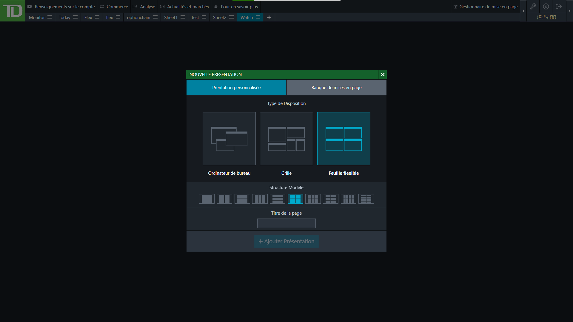Select Grille layout type

point(286,139)
